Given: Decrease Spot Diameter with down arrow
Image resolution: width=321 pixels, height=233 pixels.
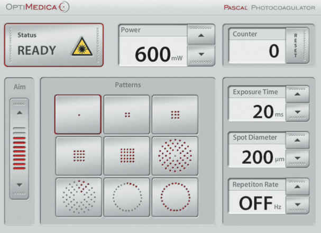Looking at the screenshot, I should 297,159.
